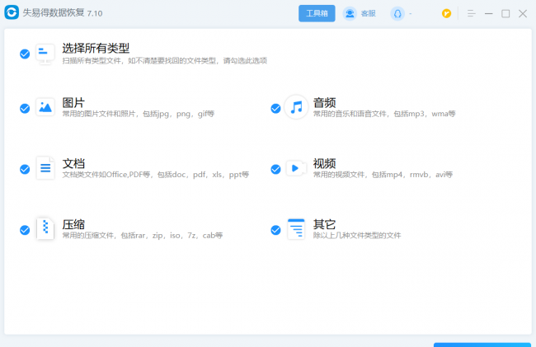This screenshot has width=536, height=347.
Task: Click description mentioning mp3, wma
Action: tap(384, 114)
